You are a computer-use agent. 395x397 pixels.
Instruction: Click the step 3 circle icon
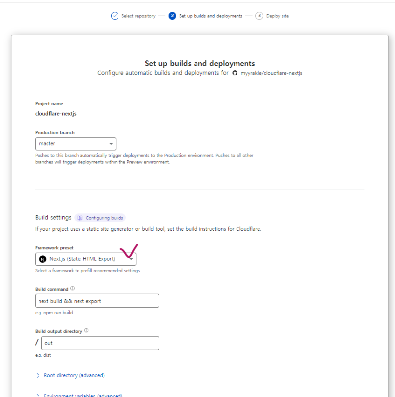(x=259, y=16)
